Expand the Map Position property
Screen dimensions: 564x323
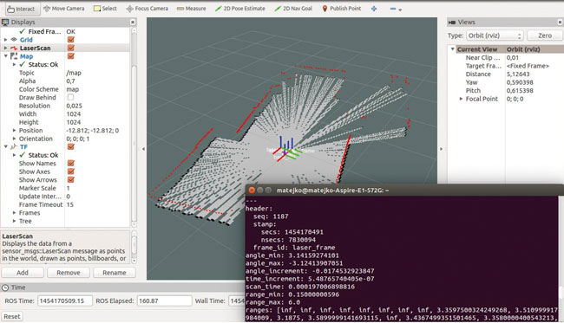tap(14, 130)
